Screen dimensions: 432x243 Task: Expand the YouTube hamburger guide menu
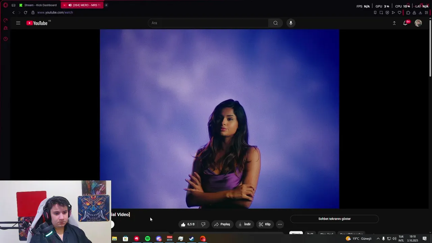click(x=18, y=23)
